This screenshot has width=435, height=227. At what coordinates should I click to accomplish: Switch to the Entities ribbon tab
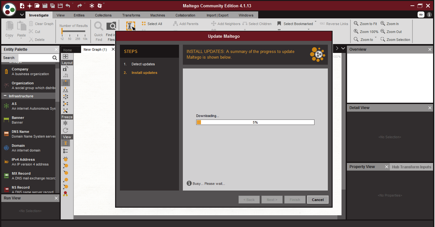79,15
